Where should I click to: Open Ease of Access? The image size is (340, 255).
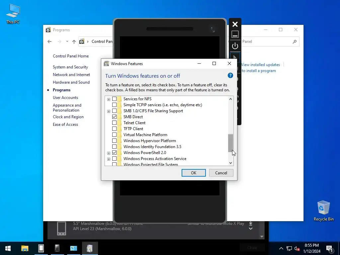click(x=65, y=125)
